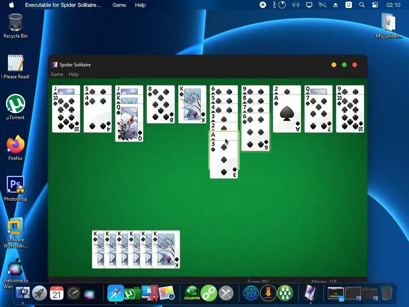
Task: Open the WWW globe dock icon
Action: click(x=251, y=293)
